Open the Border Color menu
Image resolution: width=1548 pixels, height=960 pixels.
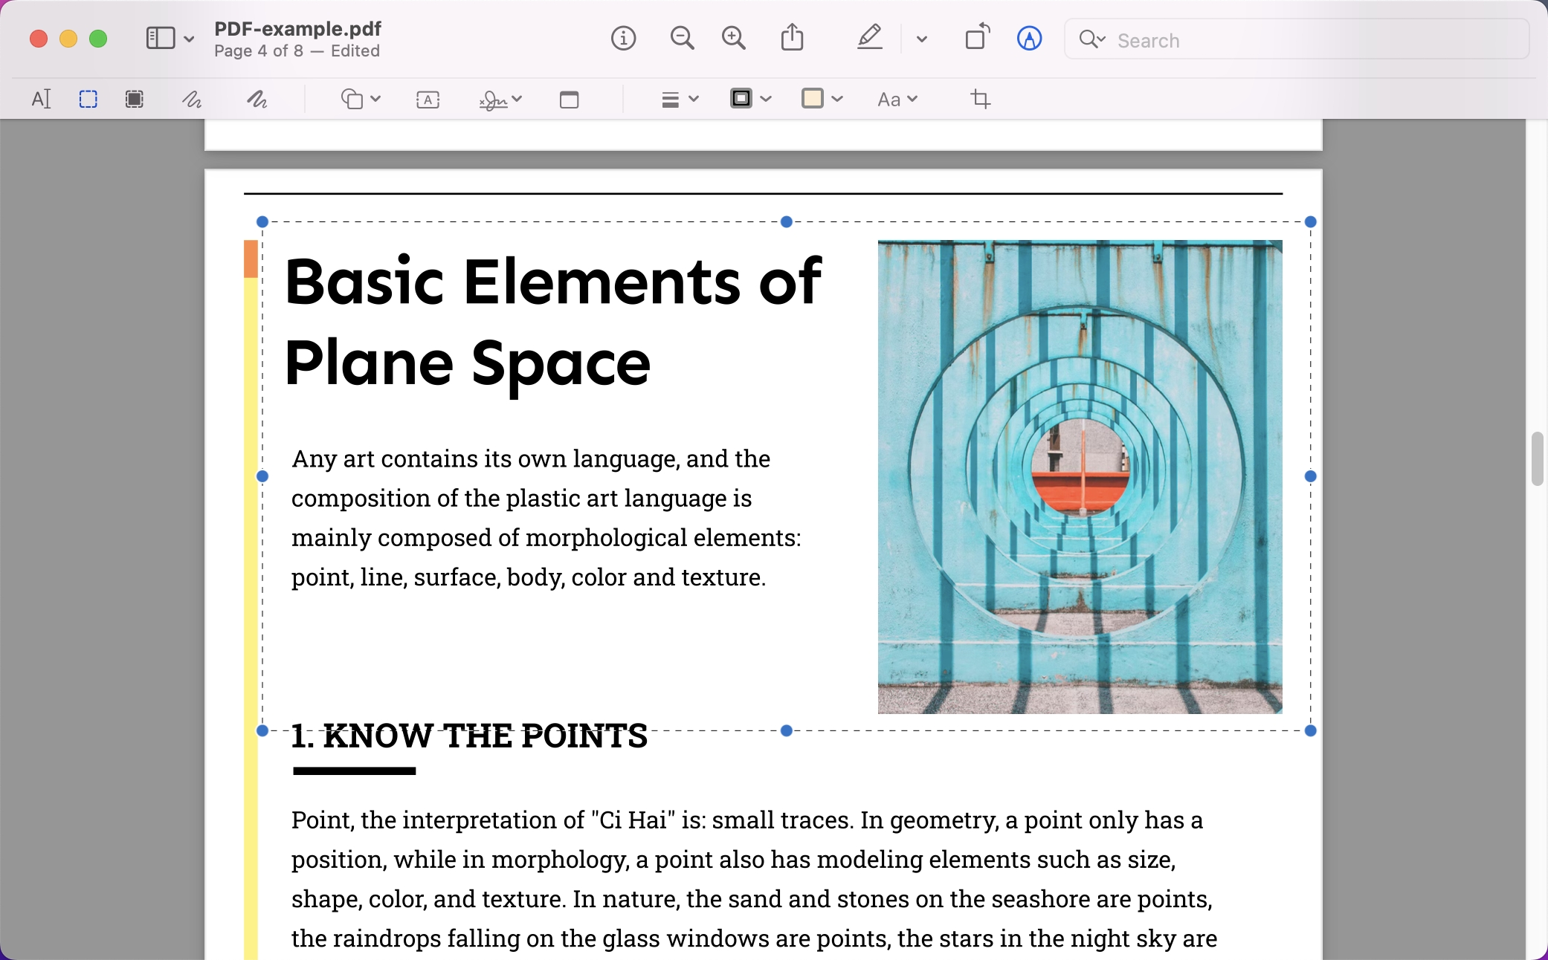point(749,99)
